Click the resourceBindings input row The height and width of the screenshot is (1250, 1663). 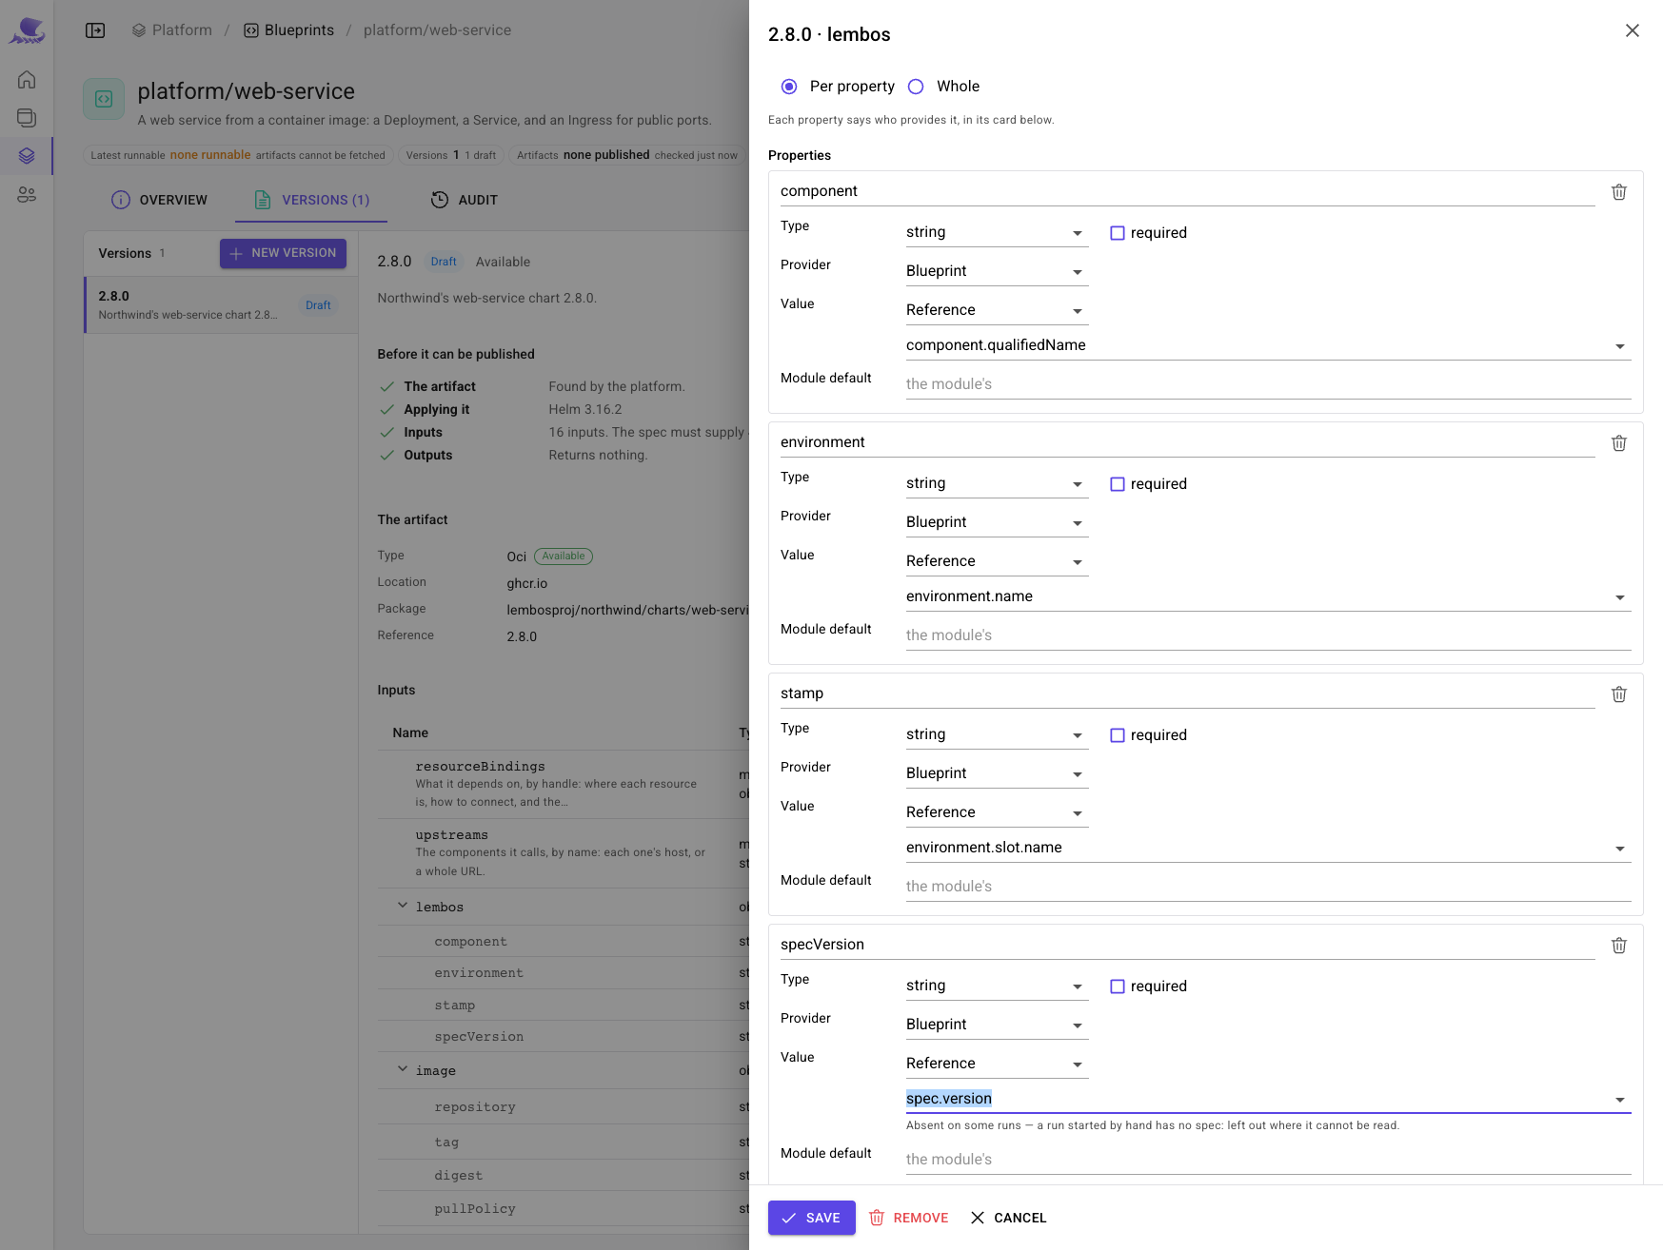tap(564, 784)
